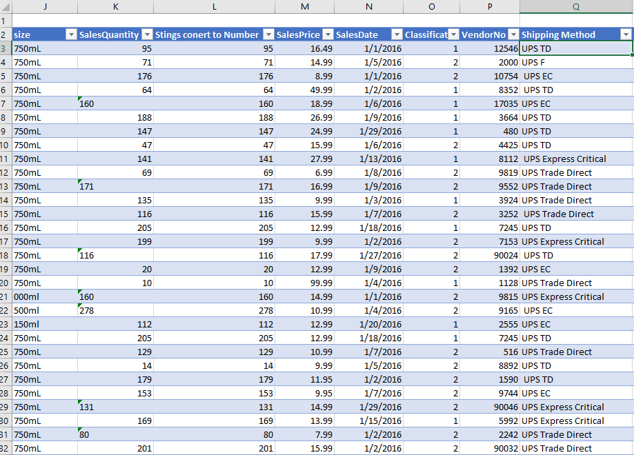
Task: Select row 3 header
Action: tap(4, 48)
